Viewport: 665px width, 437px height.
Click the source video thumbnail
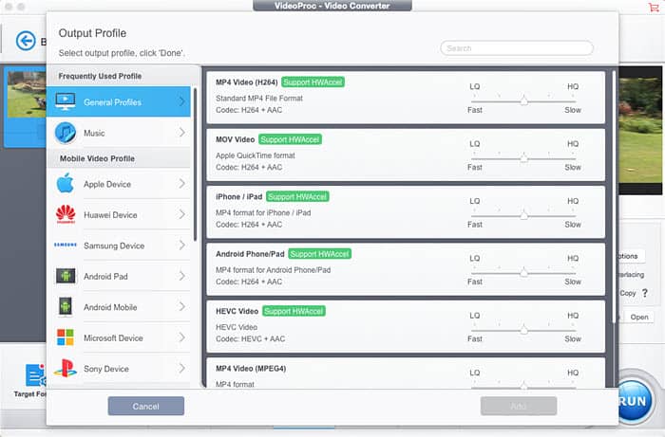point(27,95)
